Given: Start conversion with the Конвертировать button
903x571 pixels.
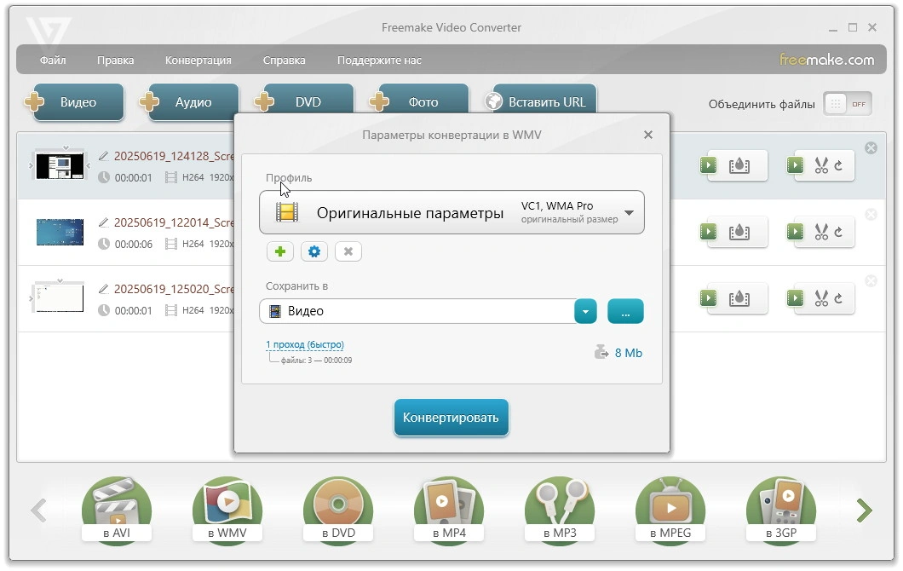Looking at the screenshot, I should (451, 418).
